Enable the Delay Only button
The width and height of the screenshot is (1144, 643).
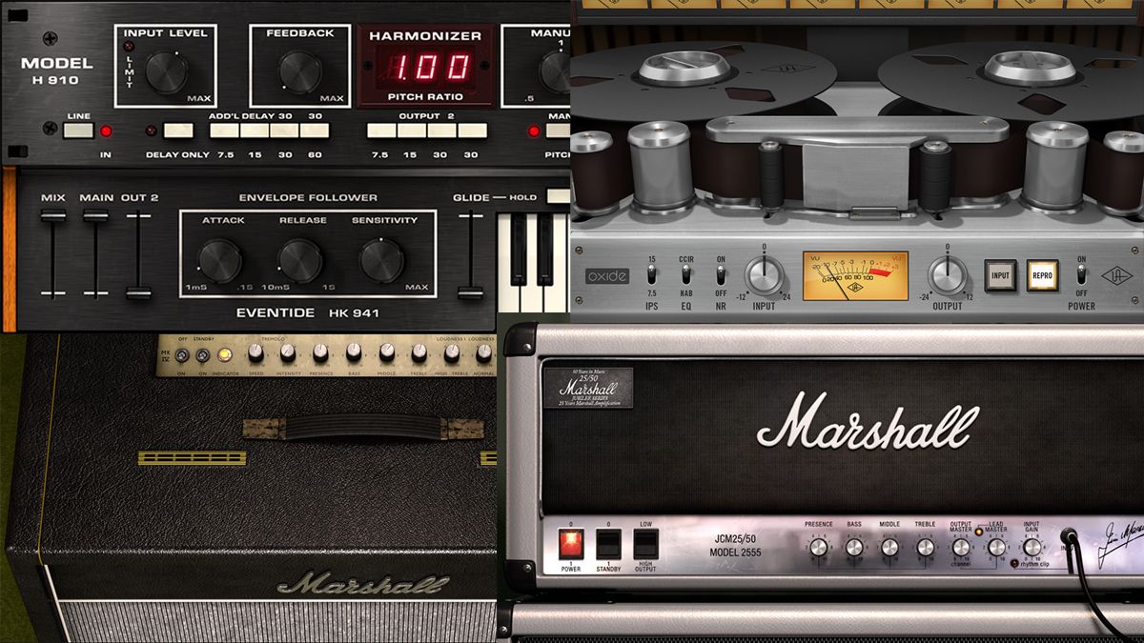(x=177, y=131)
